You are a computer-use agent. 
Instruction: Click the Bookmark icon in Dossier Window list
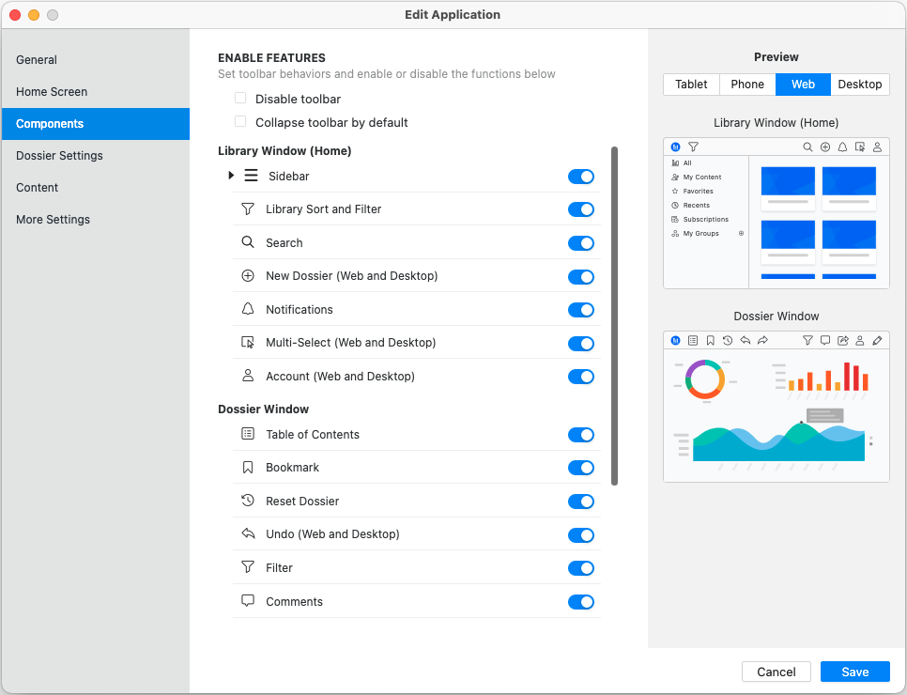click(x=248, y=468)
